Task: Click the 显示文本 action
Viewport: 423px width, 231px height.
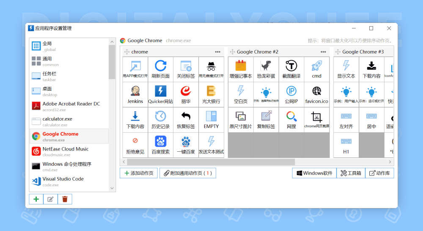Action: click(346, 70)
